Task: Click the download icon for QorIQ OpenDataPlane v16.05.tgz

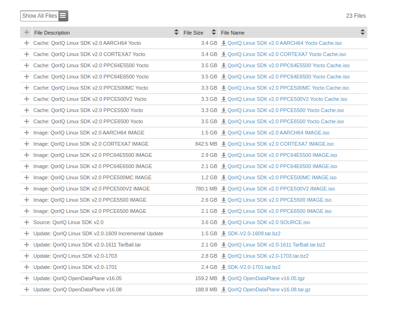Action: [x=224, y=278]
